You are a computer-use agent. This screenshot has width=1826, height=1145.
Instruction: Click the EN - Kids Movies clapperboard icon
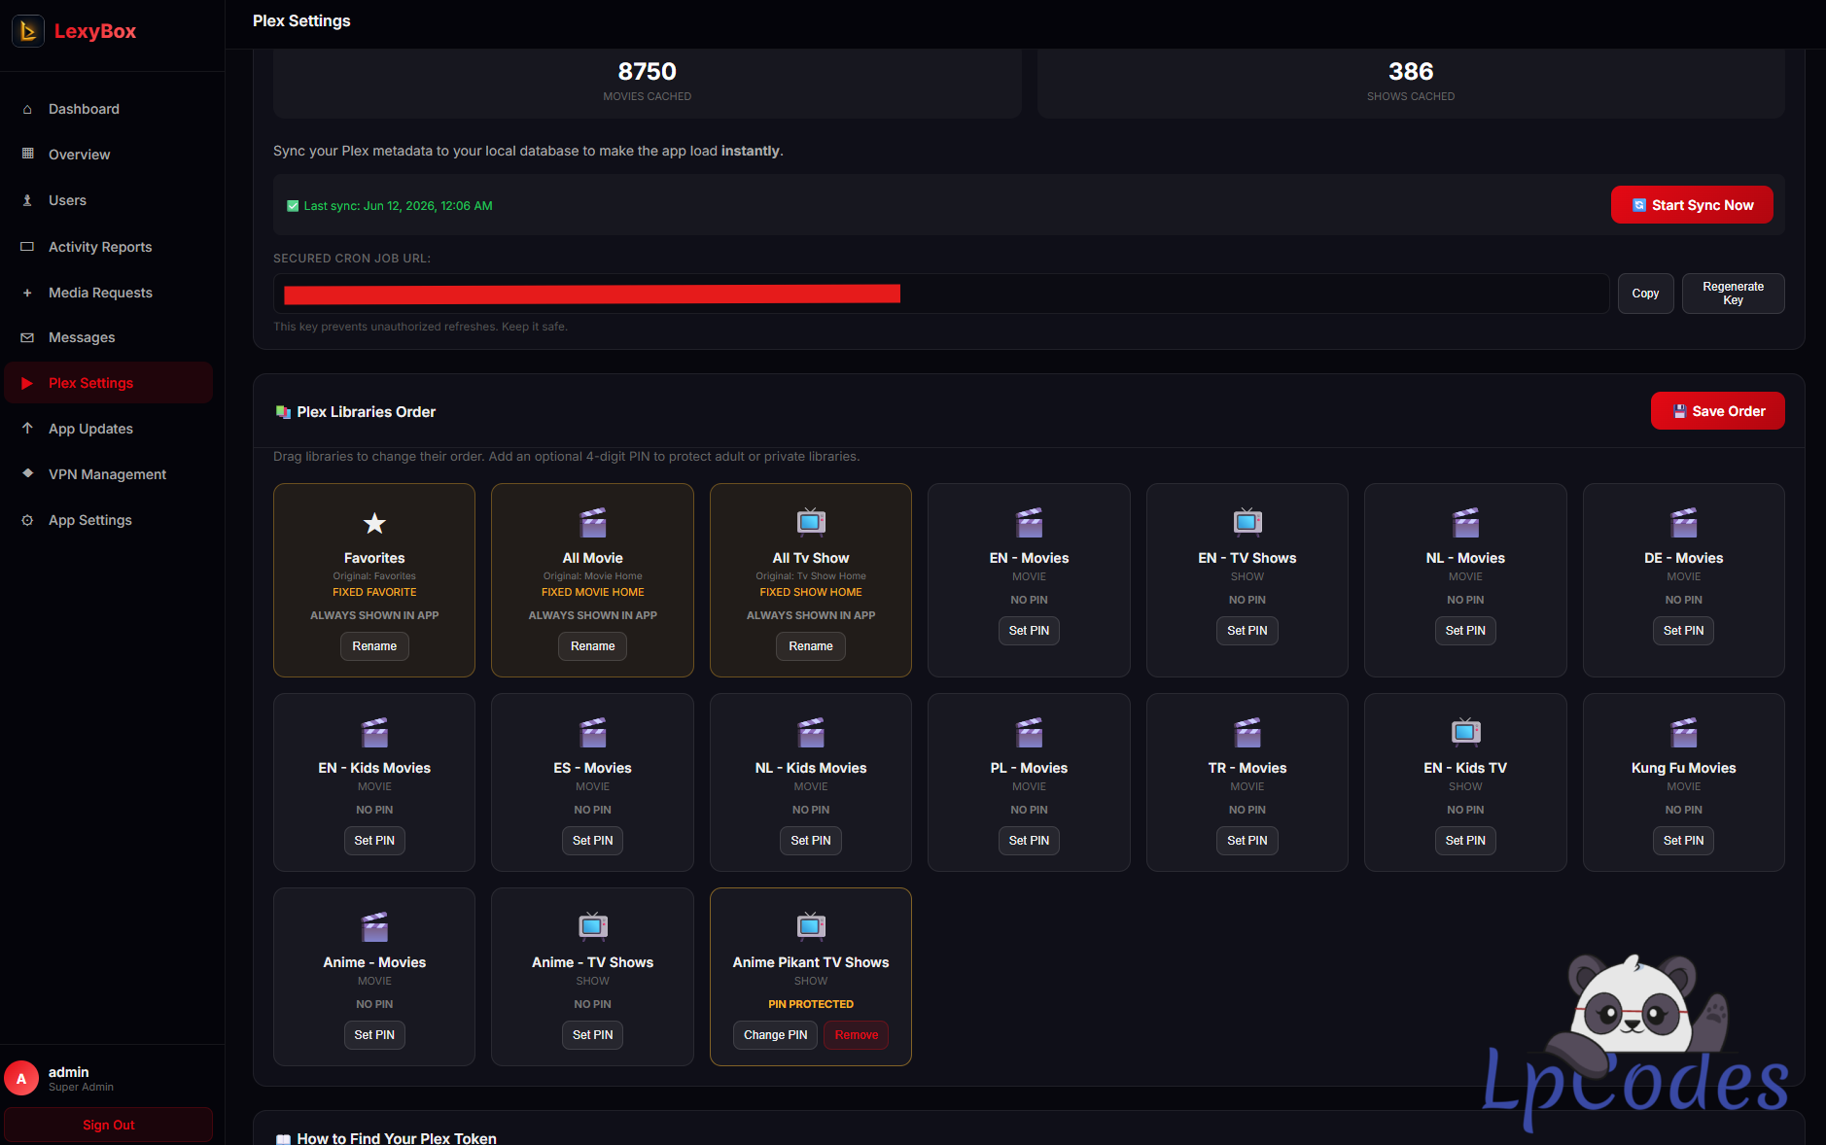pyautogui.click(x=374, y=733)
